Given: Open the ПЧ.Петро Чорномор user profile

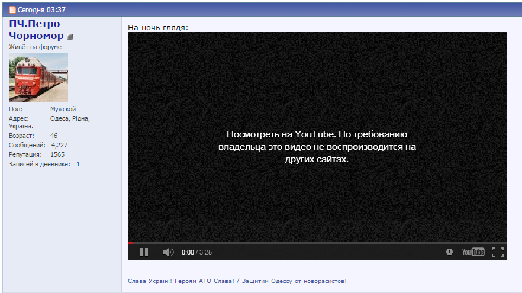Looking at the screenshot, I should [36, 30].
